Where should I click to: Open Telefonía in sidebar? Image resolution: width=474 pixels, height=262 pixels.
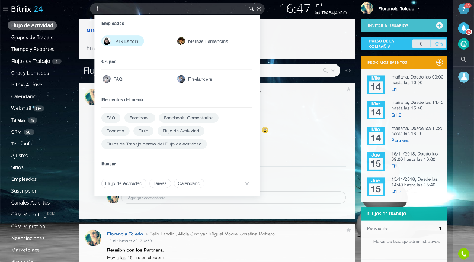click(x=21, y=144)
